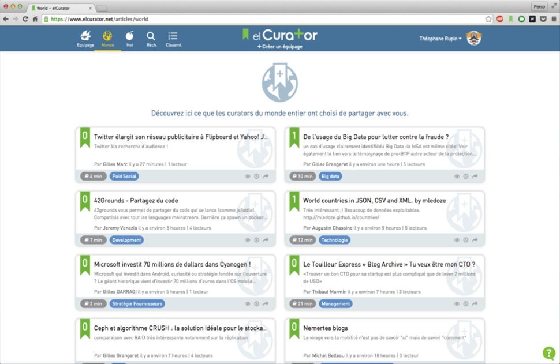560x364 pixels.
Task: Open the Twitter élargit son réseau publicitaire article
Action: 180,137
